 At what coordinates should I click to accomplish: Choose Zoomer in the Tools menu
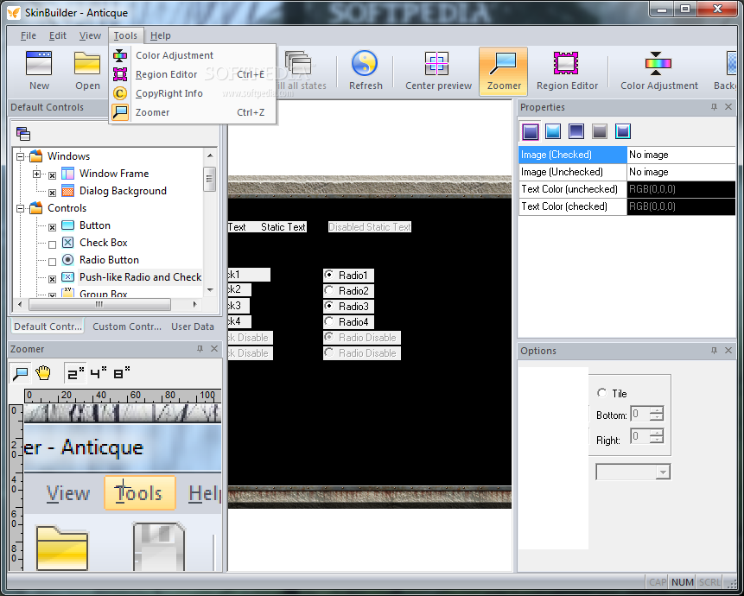point(193,112)
